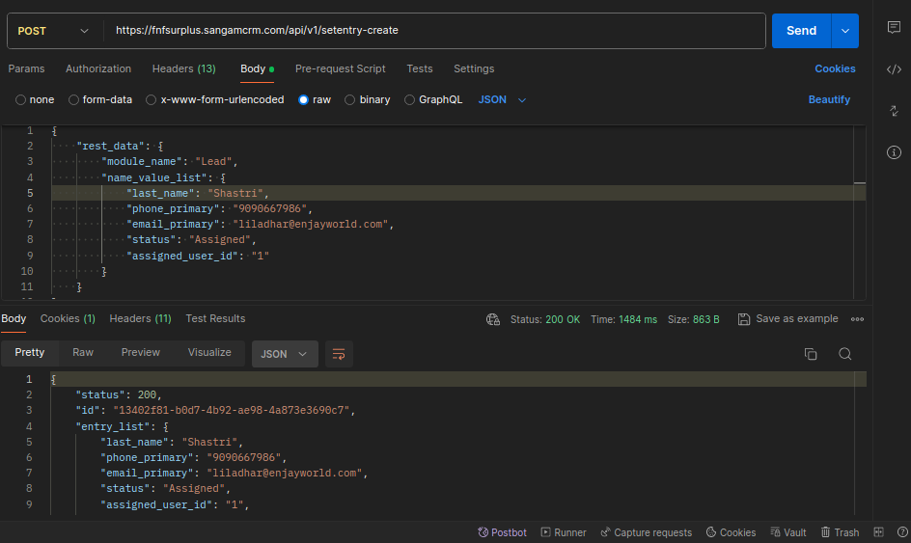Copy the response body with copy icon
The image size is (911, 543).
point(811,354)
